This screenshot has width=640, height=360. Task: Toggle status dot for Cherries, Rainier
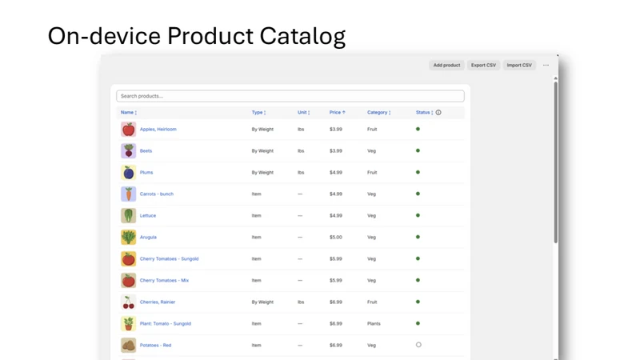coord(418,302)
